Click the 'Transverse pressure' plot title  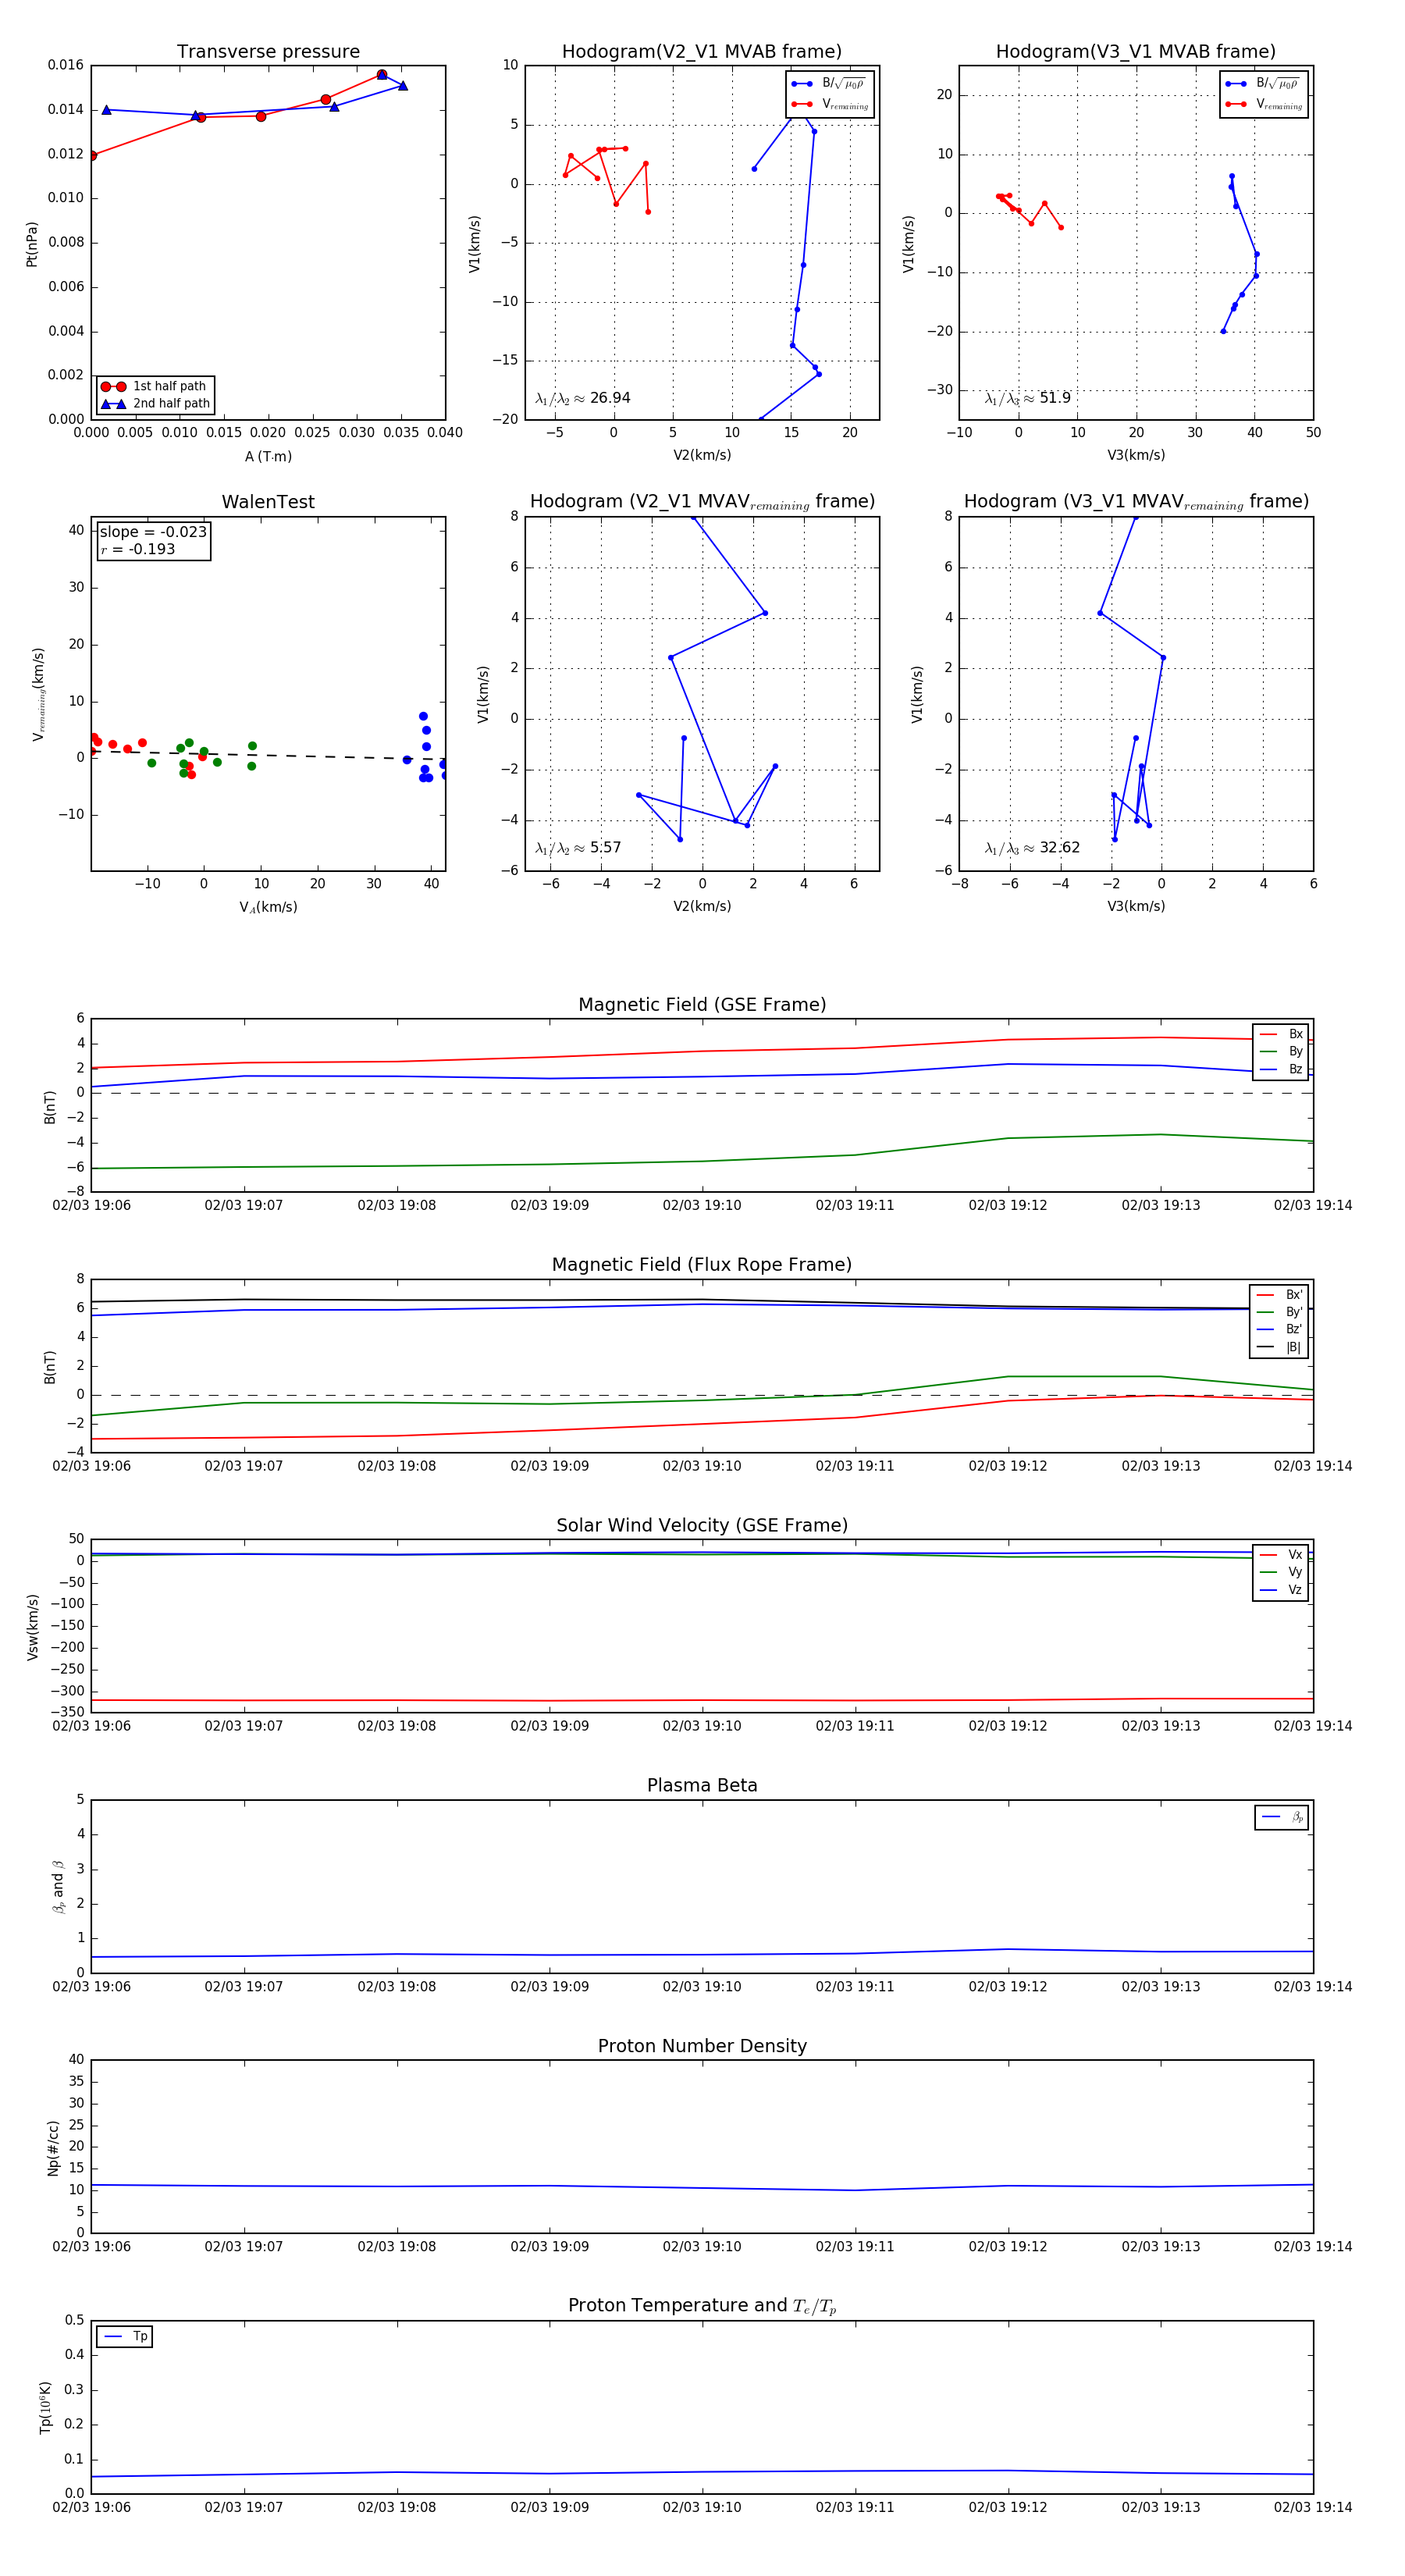coord(268,52)
